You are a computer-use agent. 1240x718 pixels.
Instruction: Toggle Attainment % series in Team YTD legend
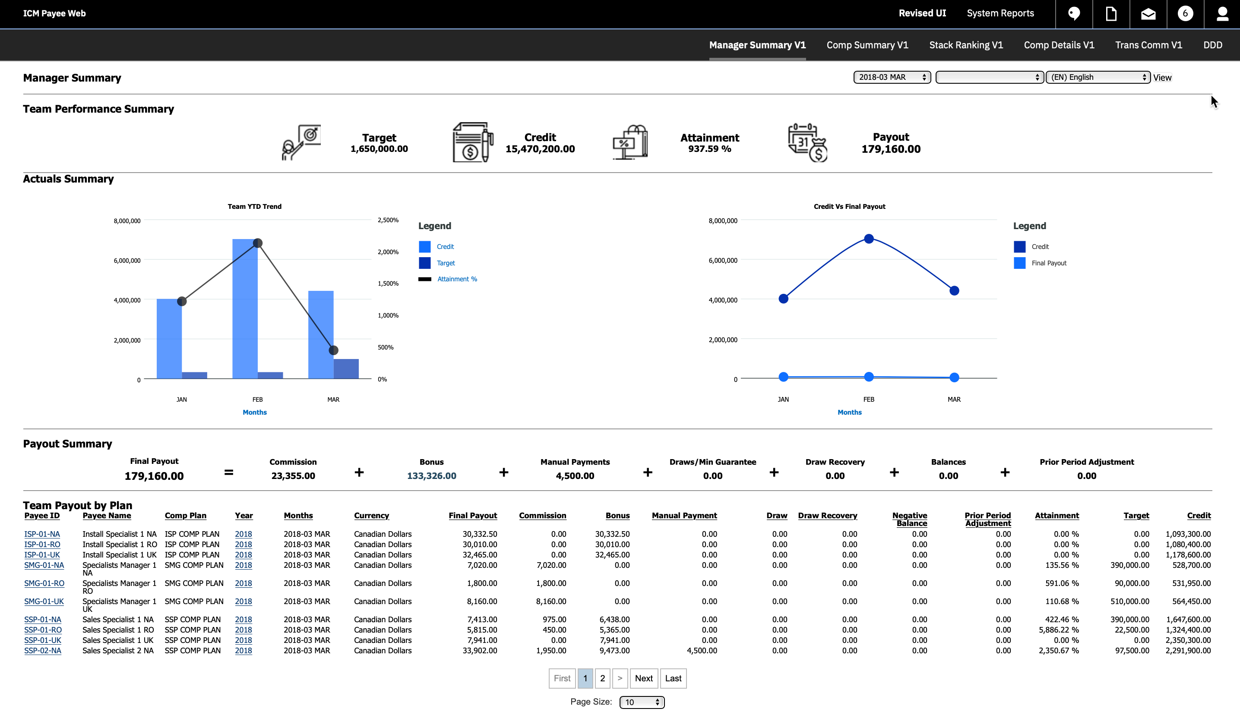(x=457, y=279)
